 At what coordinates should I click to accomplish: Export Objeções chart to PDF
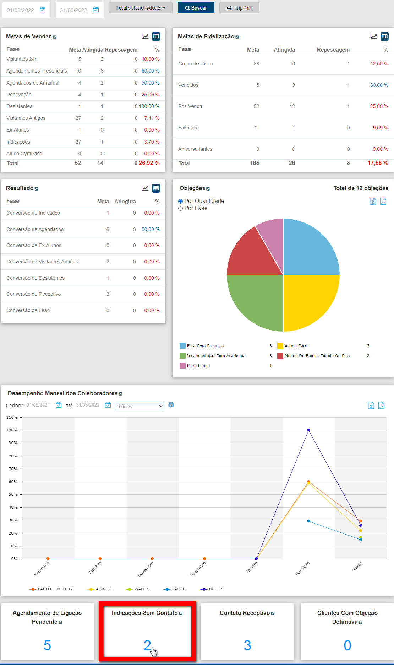click(383, 201)
